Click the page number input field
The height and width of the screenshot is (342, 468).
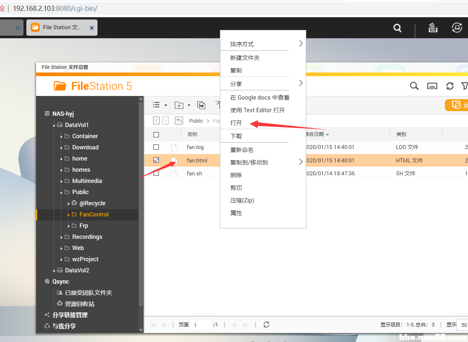click(200, 325)
